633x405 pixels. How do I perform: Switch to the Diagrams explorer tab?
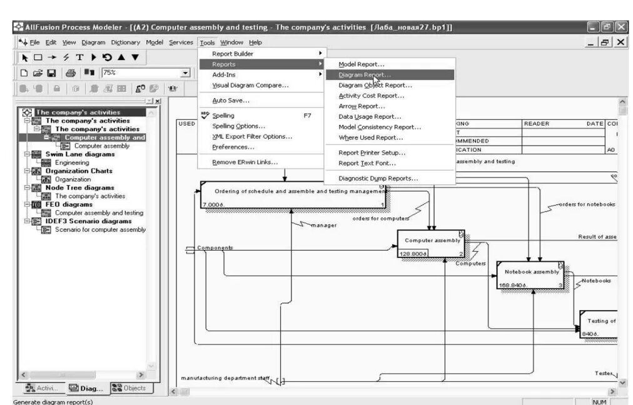coord(86,388)
